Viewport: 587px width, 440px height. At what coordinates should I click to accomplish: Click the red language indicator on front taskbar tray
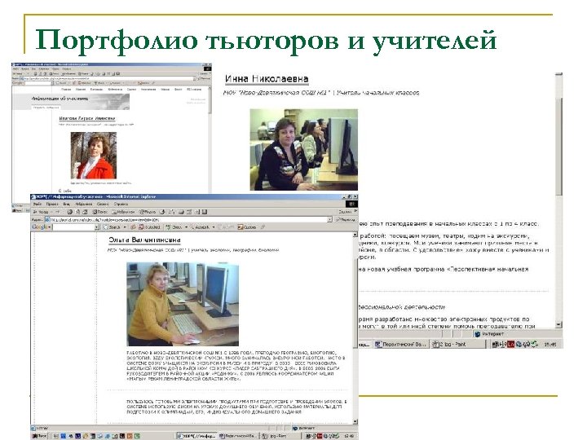(x=320, y=436)
